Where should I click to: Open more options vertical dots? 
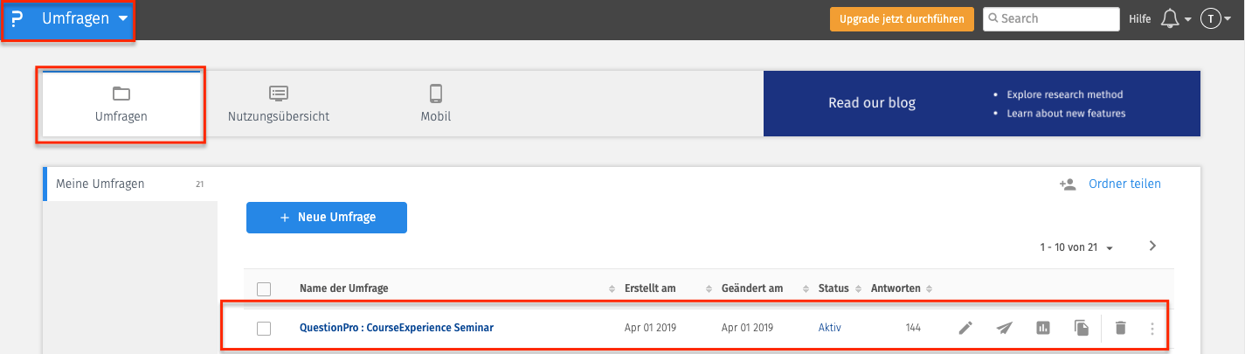[x=1152, y=329]
